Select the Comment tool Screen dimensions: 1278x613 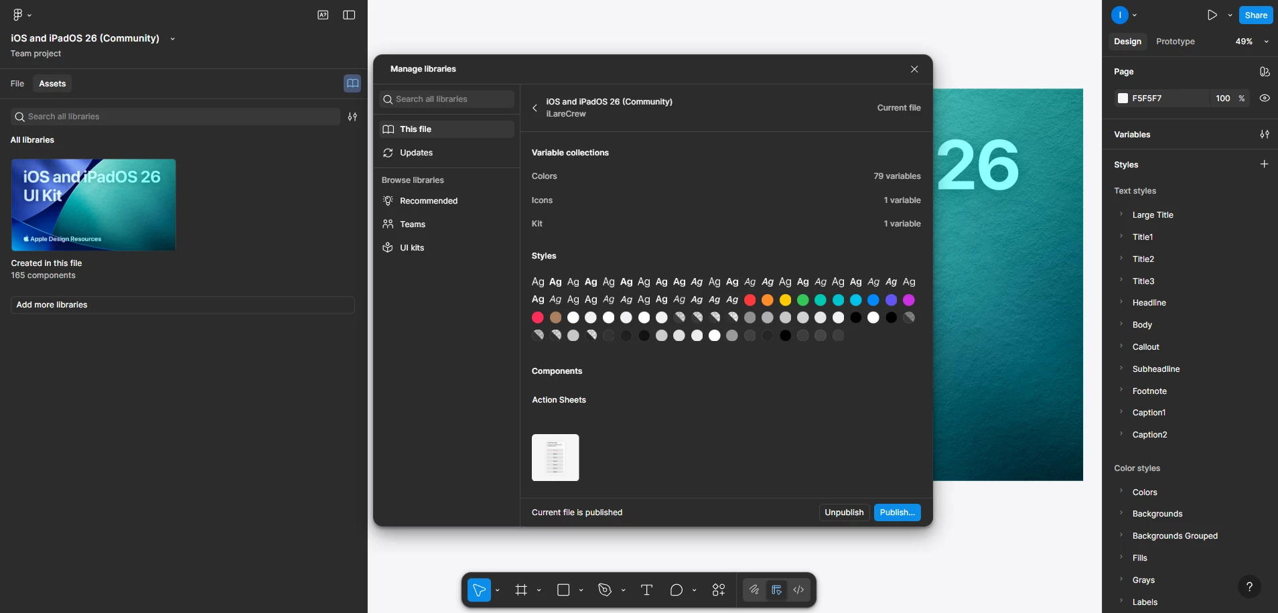click(677, 590)
